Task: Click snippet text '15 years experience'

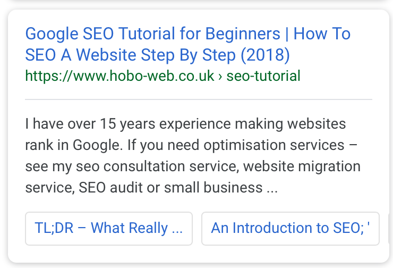Action: click(x=165, y=124)
